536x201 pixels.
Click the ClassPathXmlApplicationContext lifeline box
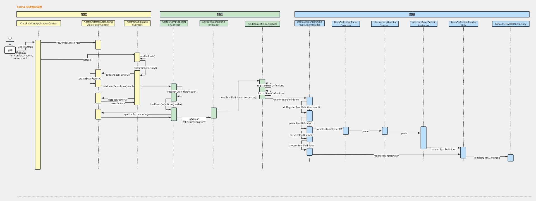[39, 24]
